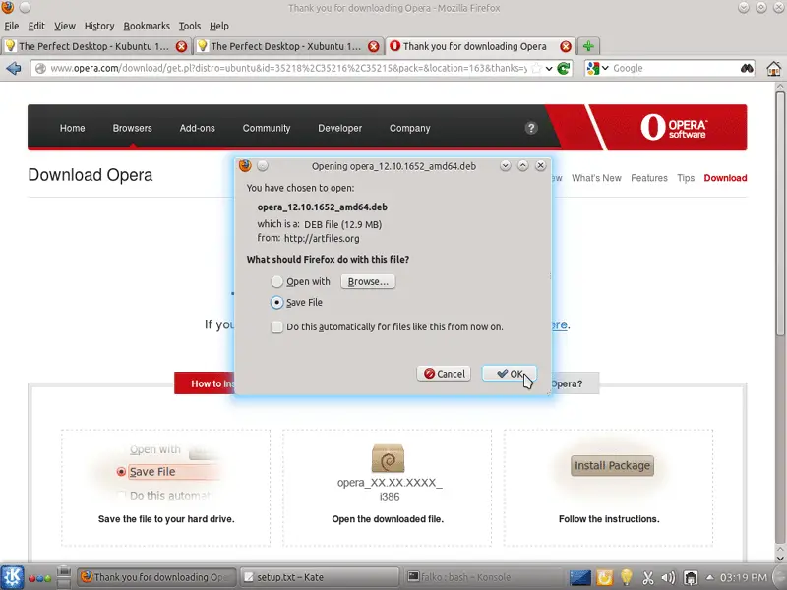Click OK in the download dialog
The image size is (787, 590).
point(510,374)
